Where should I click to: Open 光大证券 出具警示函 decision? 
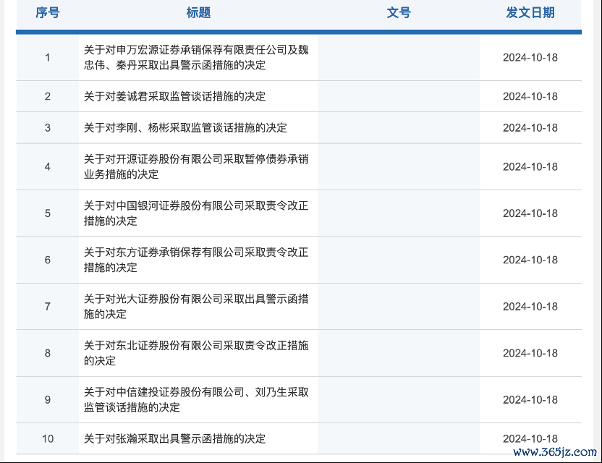click(x=196, y=306)
